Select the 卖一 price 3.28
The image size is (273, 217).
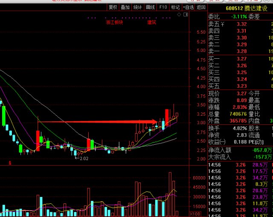(x=242, y=51)
